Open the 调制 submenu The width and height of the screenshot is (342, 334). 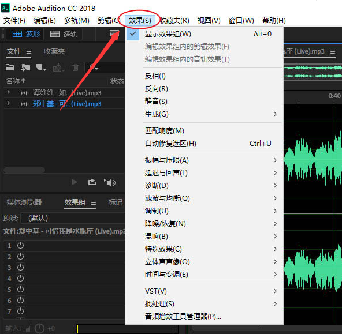[x=205, y=211]
